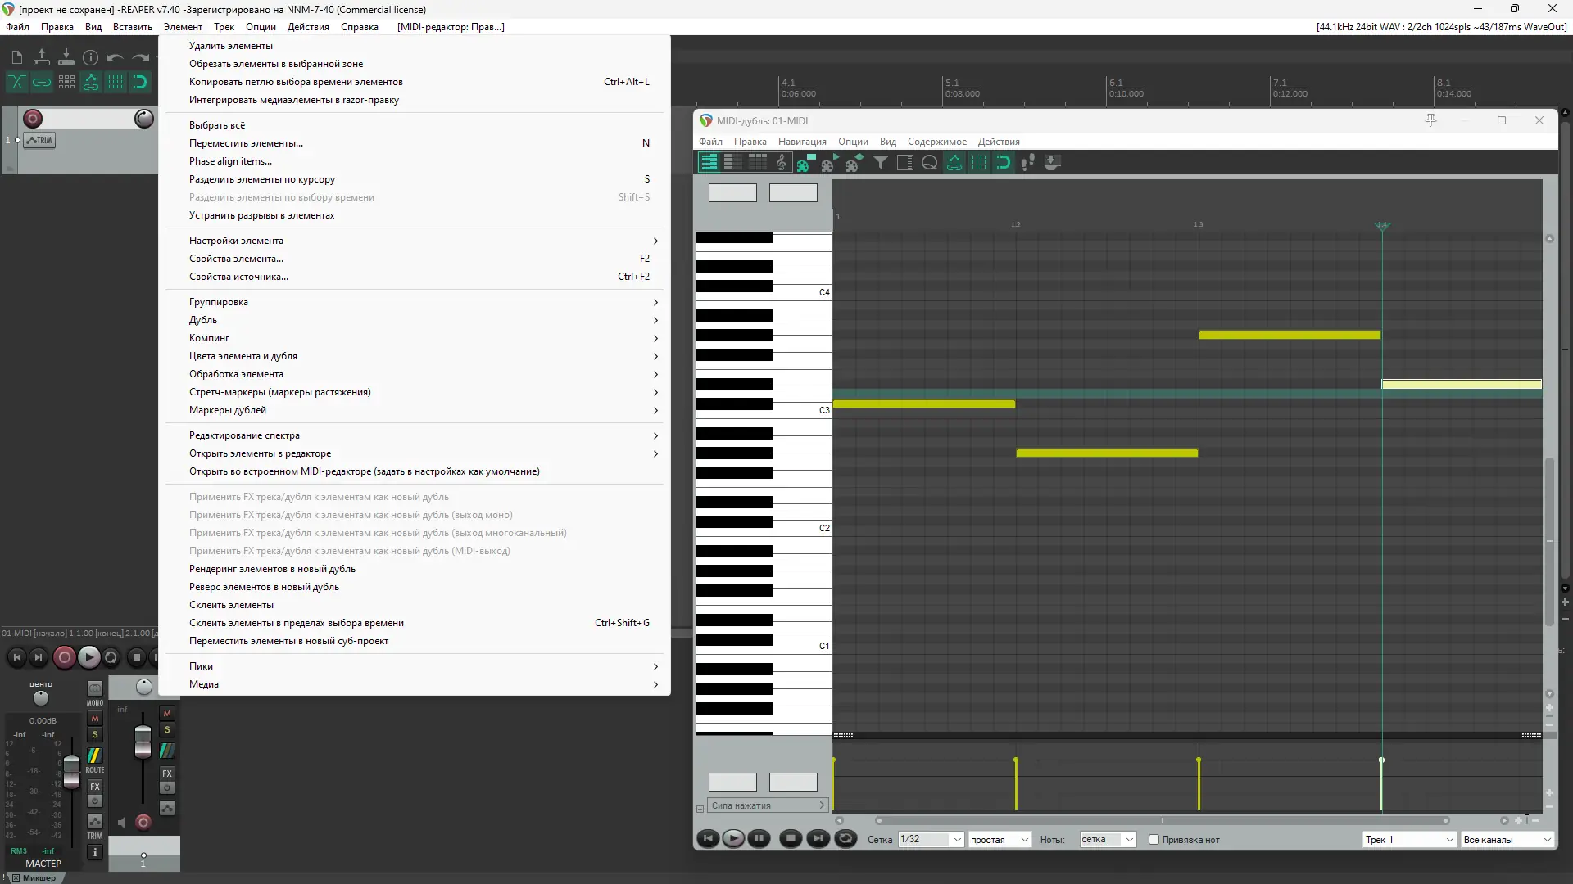Image resolution: width=1573 pixels, height=884 pixels.
Task: Select Склеить элементы menu entry
Action: pos(232,605)
